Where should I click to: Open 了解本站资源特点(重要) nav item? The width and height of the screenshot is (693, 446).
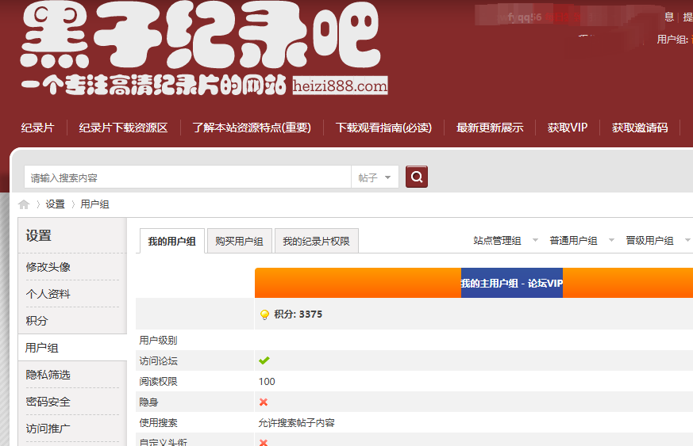coord(252,128)
